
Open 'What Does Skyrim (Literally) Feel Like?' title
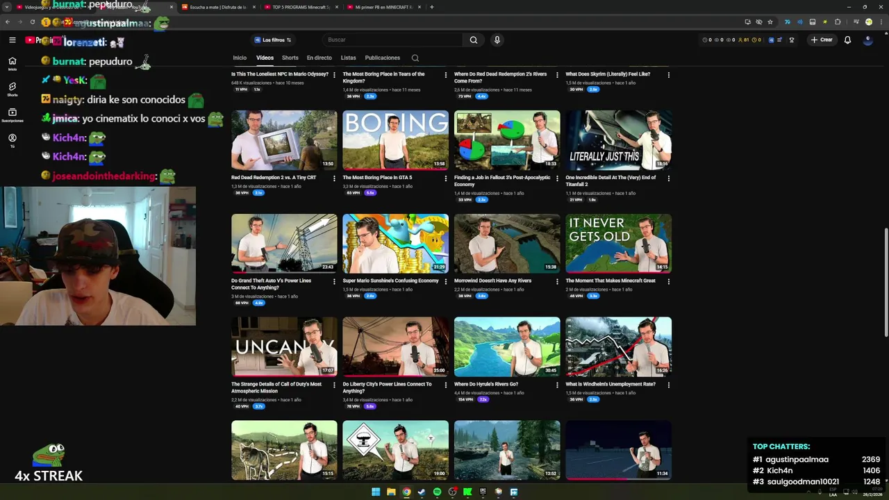tap(608, 74)
